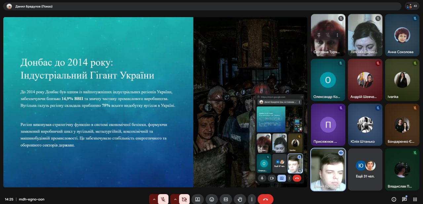423x204 pixels.
Task: Hang up with the red call button
Action: pos(265,199)
